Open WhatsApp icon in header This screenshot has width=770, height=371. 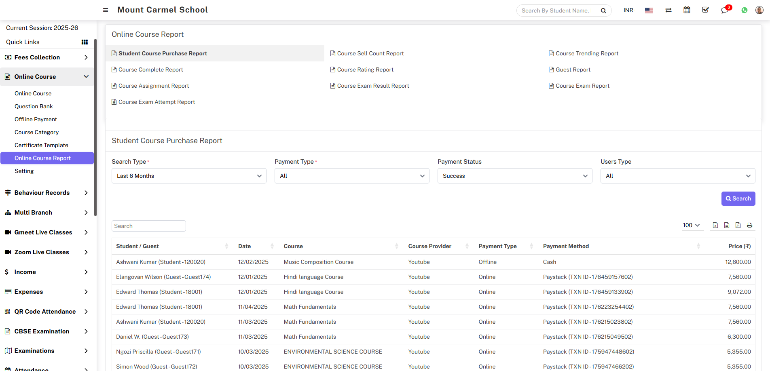[744, 10]
